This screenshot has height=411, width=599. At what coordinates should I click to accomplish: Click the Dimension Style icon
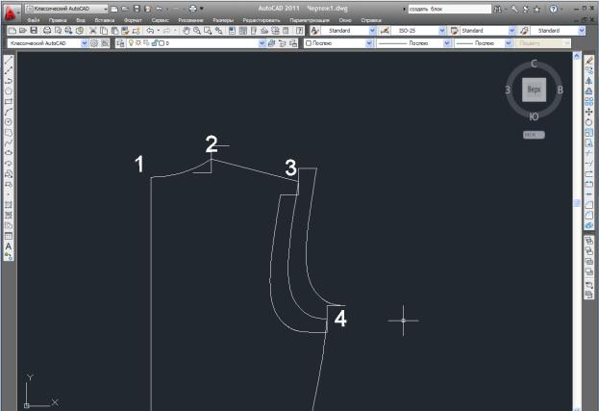[x=385, y=31]
